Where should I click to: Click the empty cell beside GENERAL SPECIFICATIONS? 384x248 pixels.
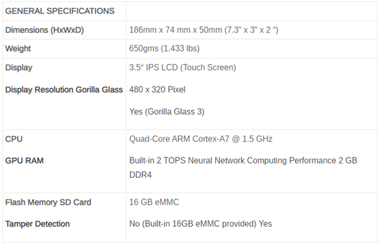click(251, 11)
